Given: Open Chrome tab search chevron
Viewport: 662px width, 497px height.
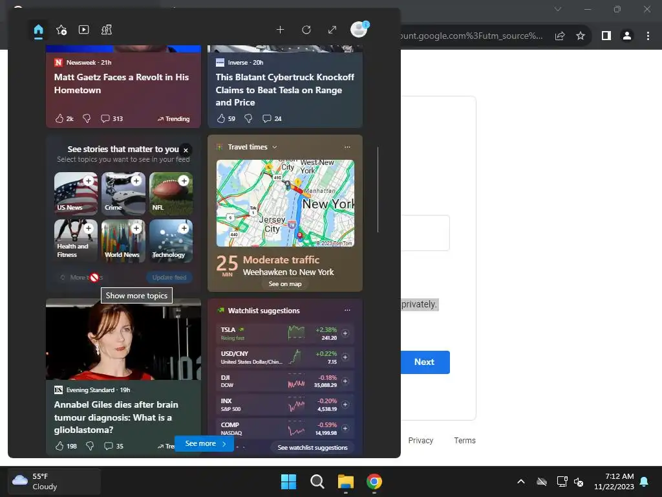Looking at the screenshot, I should [x=558, y=9].
